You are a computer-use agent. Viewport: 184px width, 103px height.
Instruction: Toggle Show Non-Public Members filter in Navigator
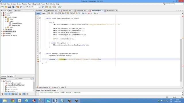(x=13, y=94)
